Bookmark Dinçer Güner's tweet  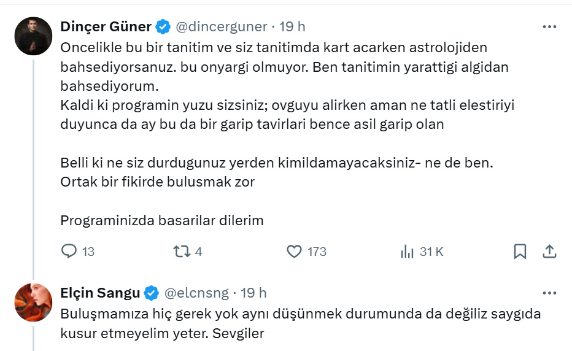[x=519, y=252]
